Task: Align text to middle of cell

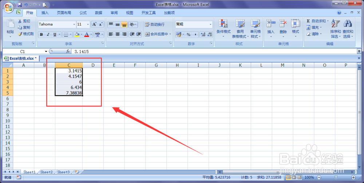Action: (x=118, y=24)
